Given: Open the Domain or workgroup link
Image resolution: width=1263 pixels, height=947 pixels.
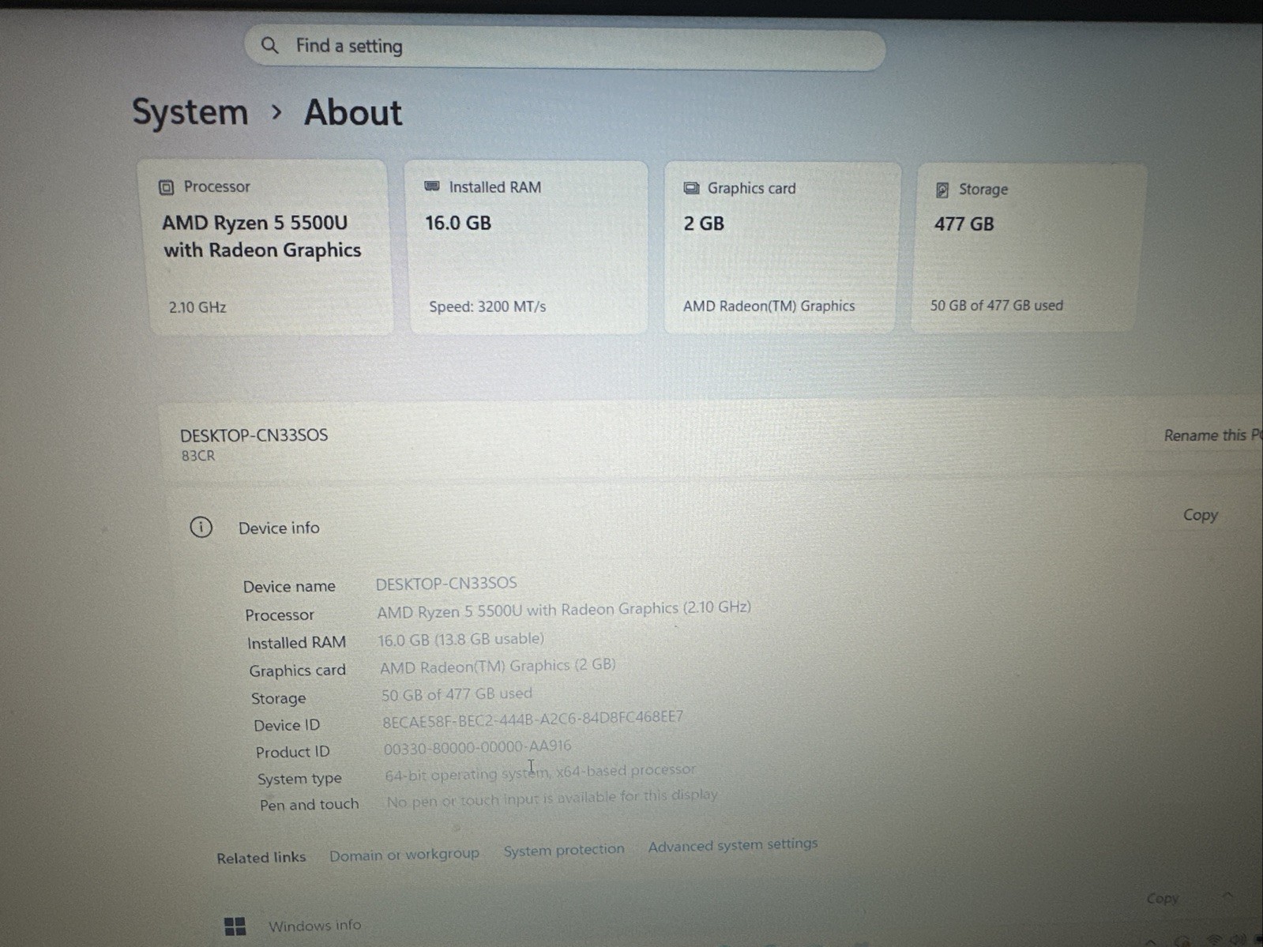Looking at the screenshot, I should click(404, 855).
